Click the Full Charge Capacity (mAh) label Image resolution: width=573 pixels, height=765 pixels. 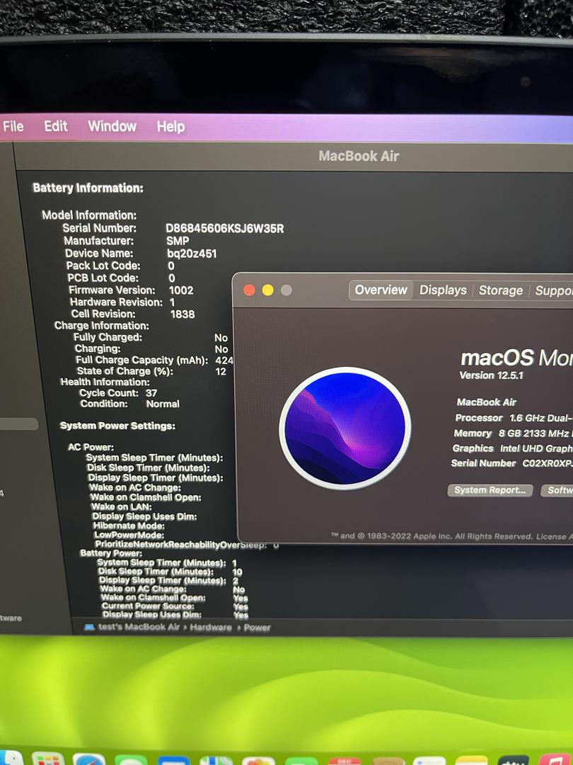coord(141,360)
